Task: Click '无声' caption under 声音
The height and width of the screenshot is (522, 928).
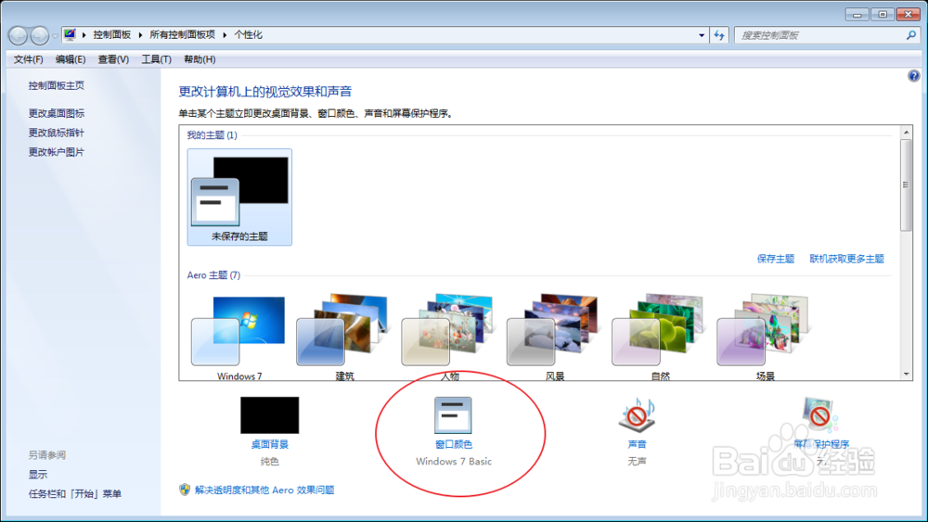Action: (x=637, y=461)
